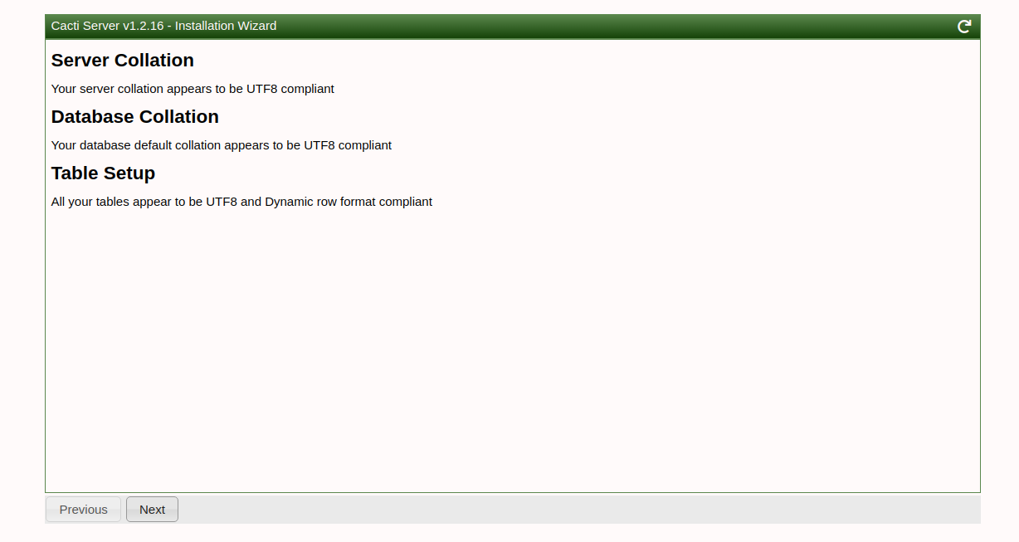Select the Table Setup heading

click(103, 173)
